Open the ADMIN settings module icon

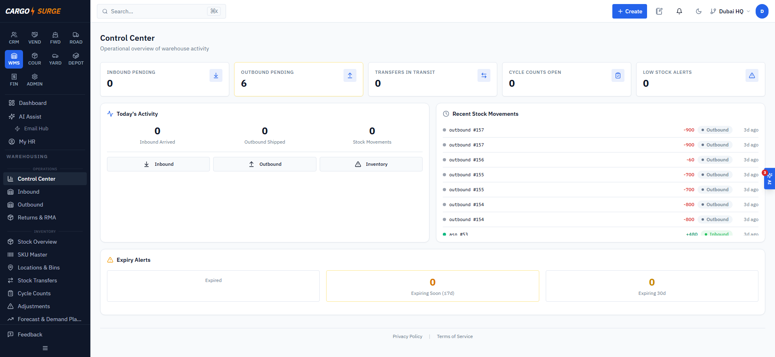[35, 80]
